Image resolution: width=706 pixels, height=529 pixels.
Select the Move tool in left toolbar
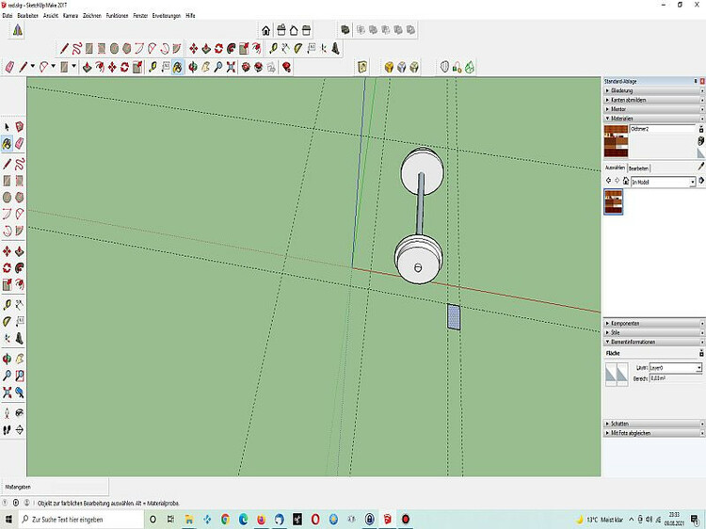(8, 252)
